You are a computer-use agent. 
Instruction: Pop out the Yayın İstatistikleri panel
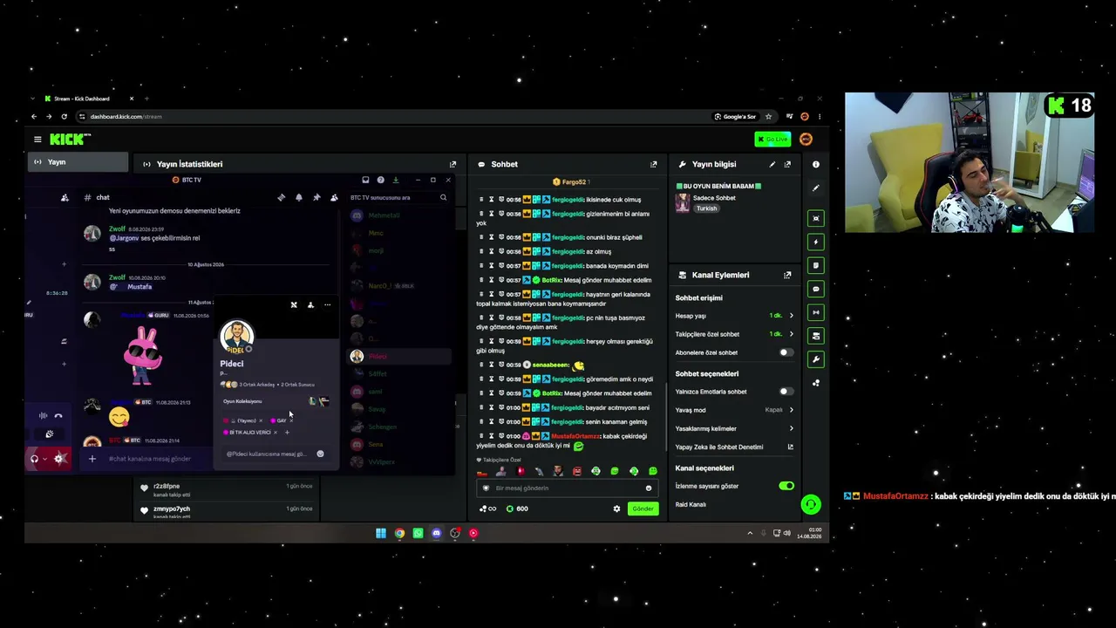453,164
